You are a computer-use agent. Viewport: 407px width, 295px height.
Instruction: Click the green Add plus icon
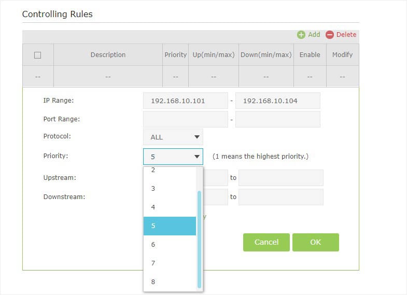tap(301, 35)
